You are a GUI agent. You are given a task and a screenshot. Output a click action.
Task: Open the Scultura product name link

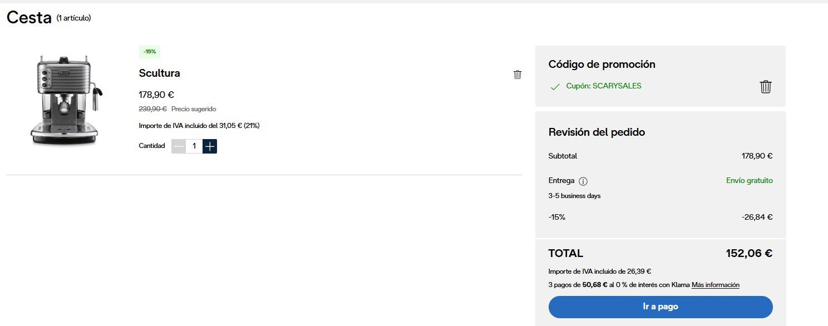pos(159,73)
